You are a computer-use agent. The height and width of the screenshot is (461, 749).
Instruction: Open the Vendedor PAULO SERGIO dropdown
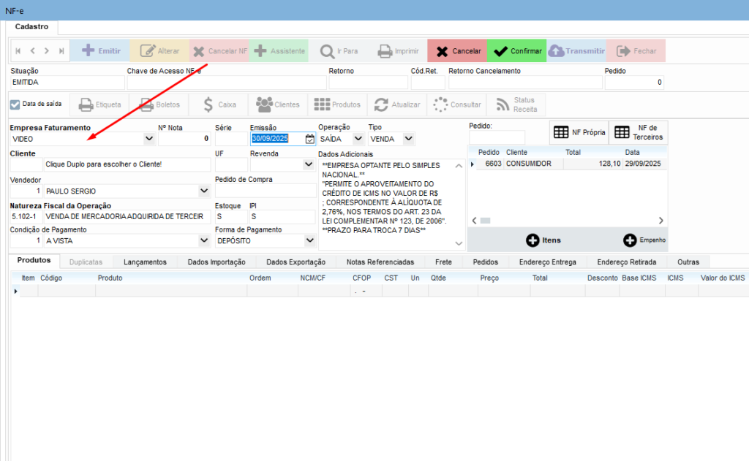[204, 191]
